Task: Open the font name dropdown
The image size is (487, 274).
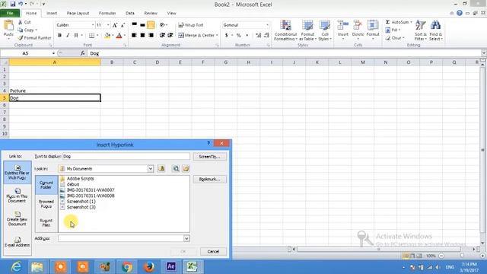Action: tap(93, 25)
